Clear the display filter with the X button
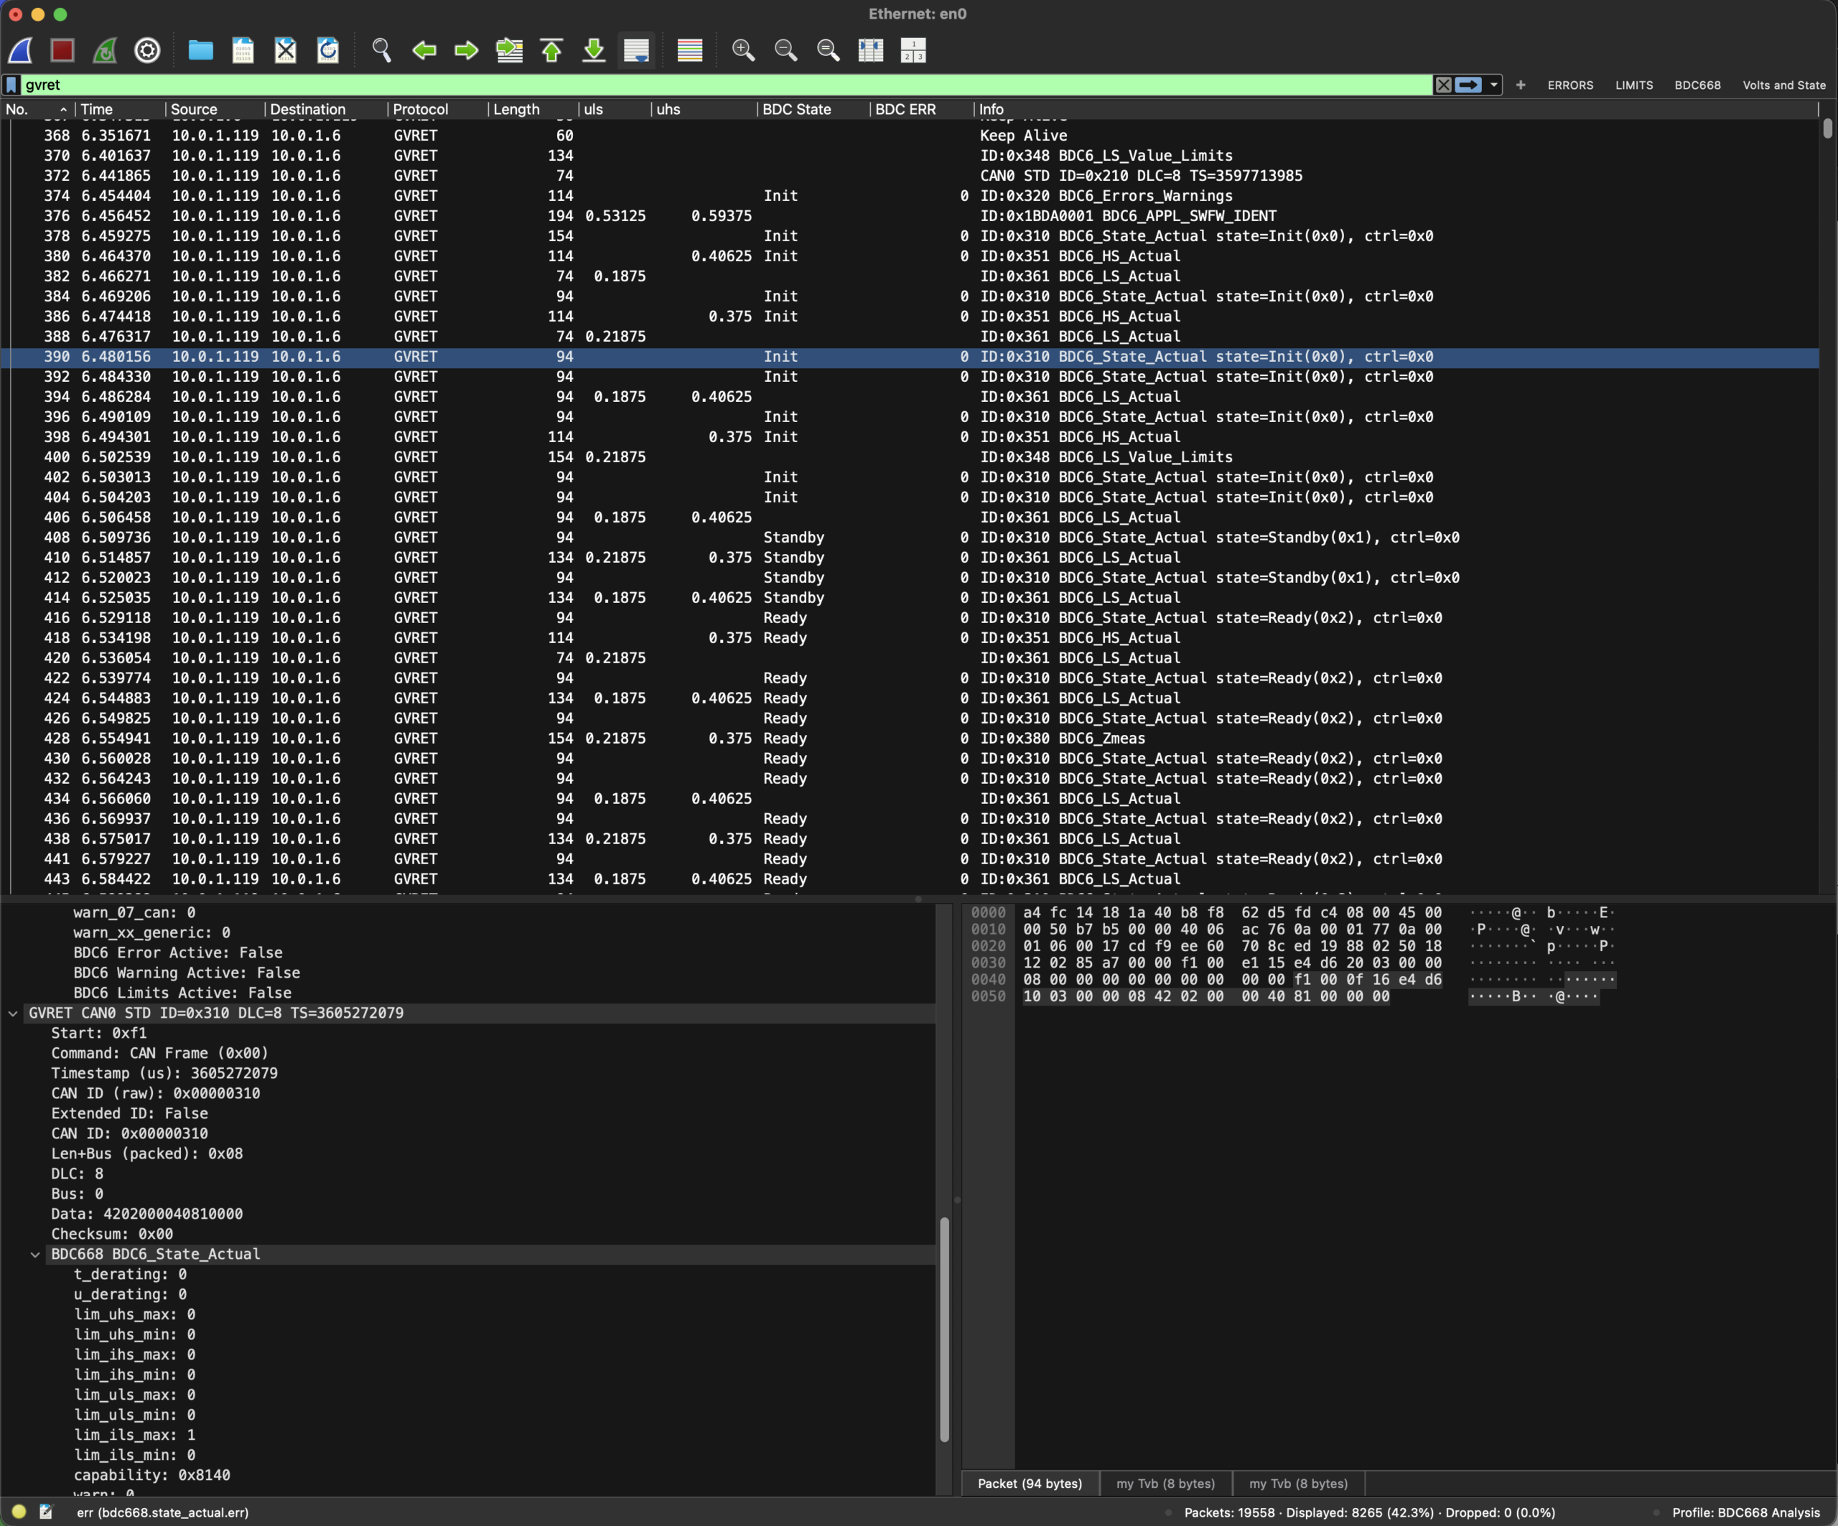The height and width of the screenshot is (1526, 1838). point(1443,85)
